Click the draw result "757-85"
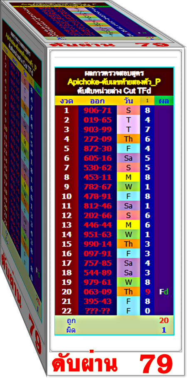Image resolution: width=187 pixels, height=378 pixels. (x=97, y=263)
